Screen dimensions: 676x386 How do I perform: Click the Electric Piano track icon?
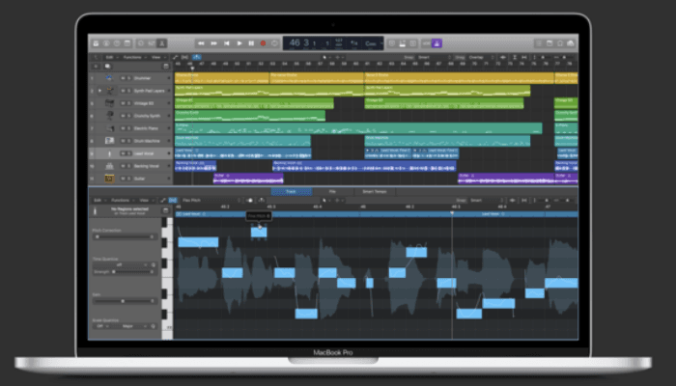110,127
